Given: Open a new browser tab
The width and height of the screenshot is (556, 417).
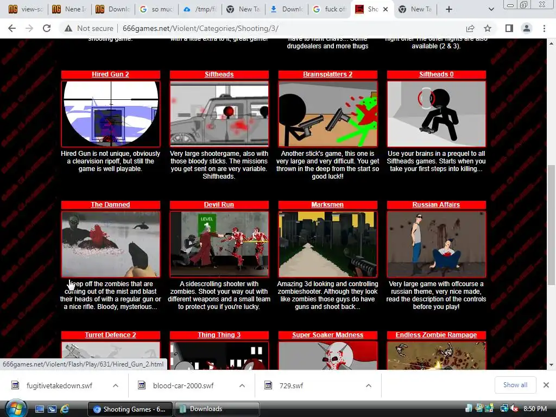Looking at the screenshot, I should 449,9.
